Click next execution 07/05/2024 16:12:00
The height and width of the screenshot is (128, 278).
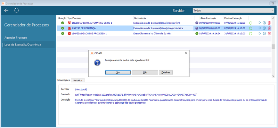tap(235, 23)
